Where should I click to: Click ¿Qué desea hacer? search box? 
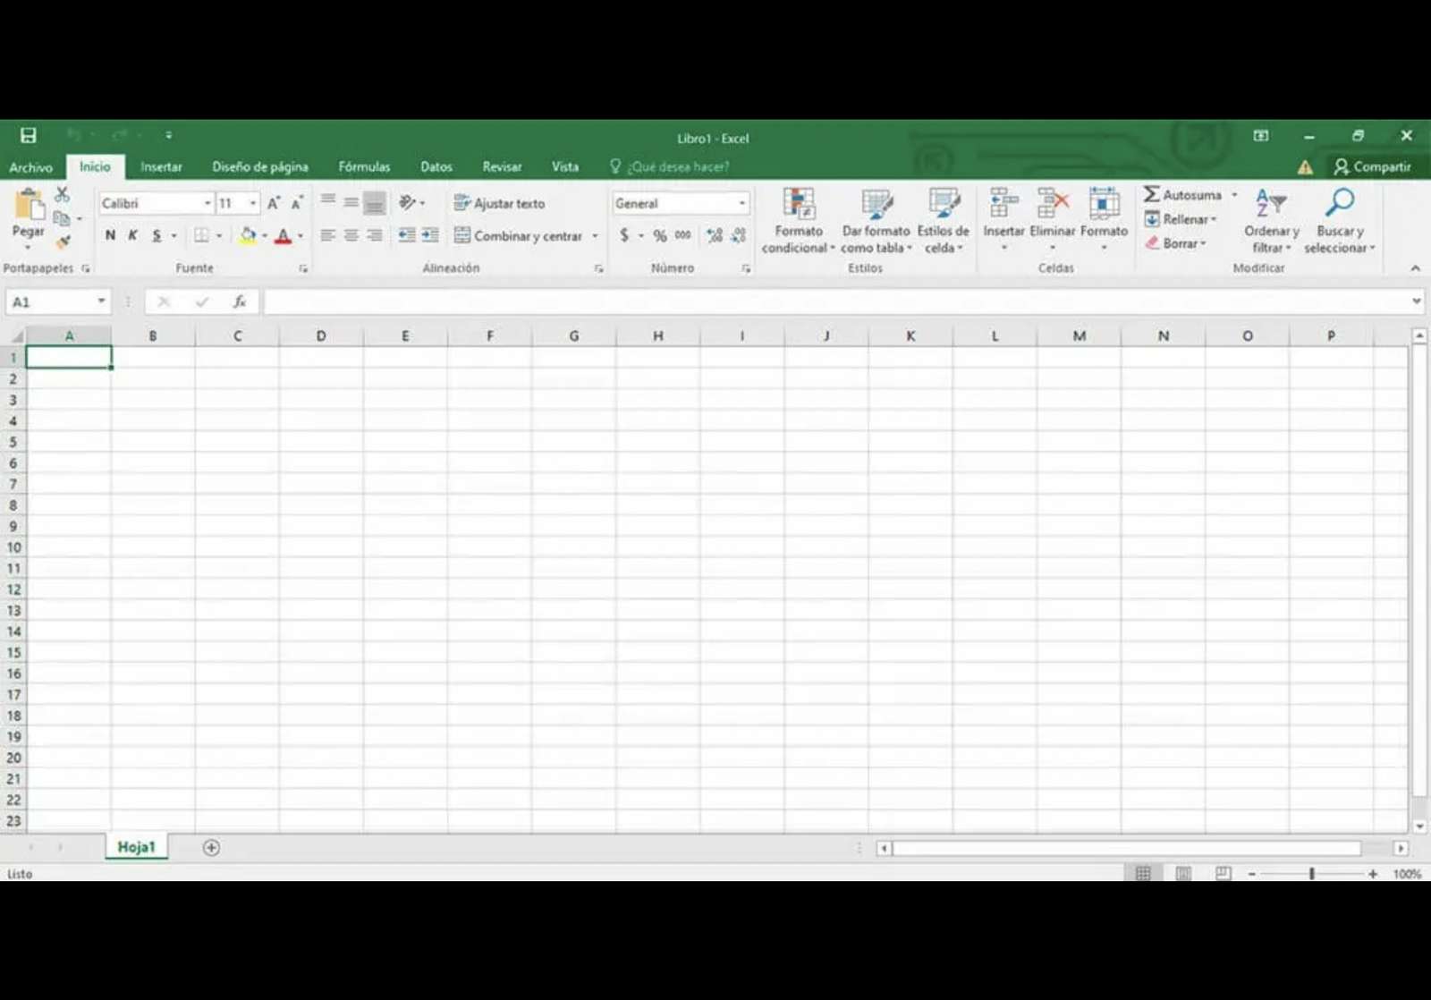coord(670,167)
